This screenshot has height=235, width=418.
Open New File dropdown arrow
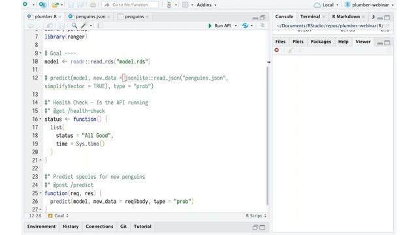tap(33, 5)
